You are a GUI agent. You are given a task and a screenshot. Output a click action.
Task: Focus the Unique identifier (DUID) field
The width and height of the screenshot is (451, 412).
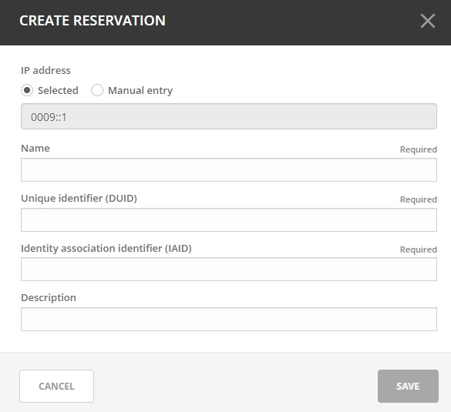229,219
